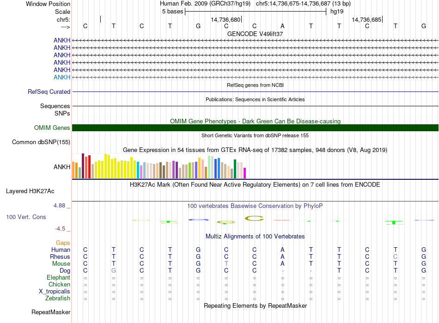This screenshot has width=439, height=323.
Task: Click the 5 bases scale bar
Action: [x=255, y=12]
